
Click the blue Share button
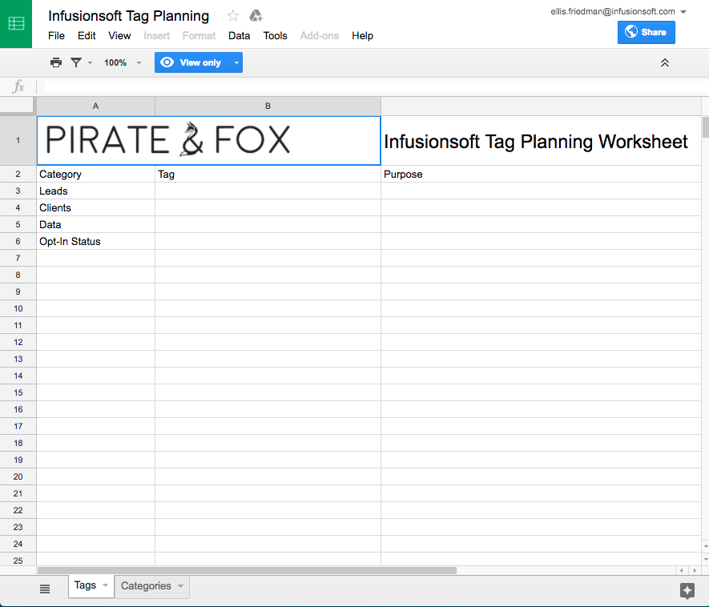647,32
